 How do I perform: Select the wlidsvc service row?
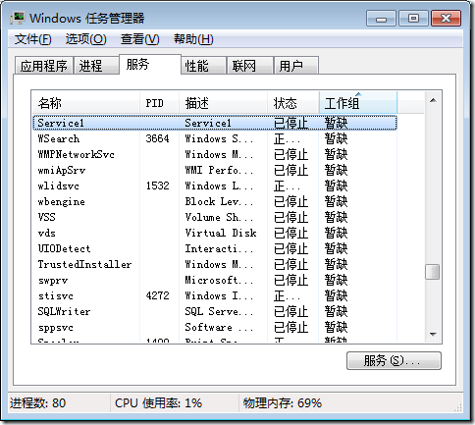(215, 186)
